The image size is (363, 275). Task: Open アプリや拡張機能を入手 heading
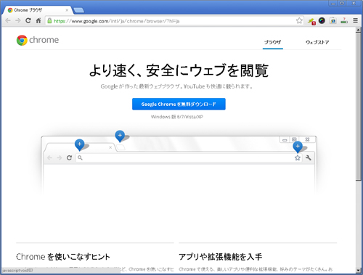click(221, 257)
